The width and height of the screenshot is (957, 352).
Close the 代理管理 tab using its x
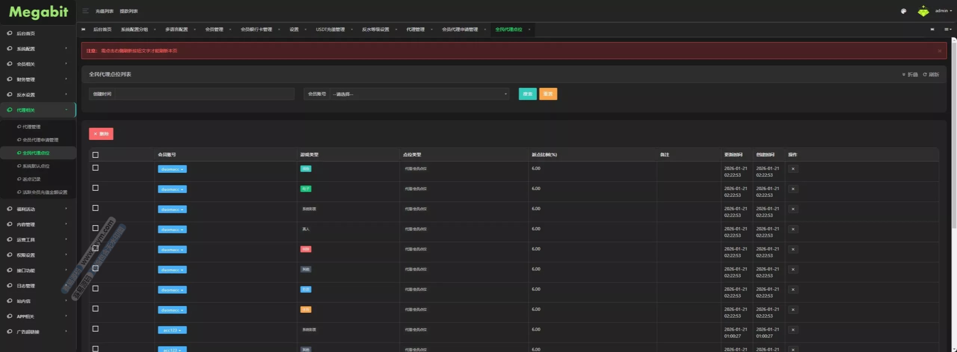click(x=431, y=30)
